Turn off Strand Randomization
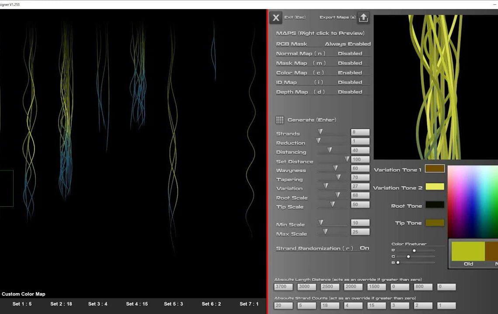Screen dimensions: 498x314 point(363,248)
